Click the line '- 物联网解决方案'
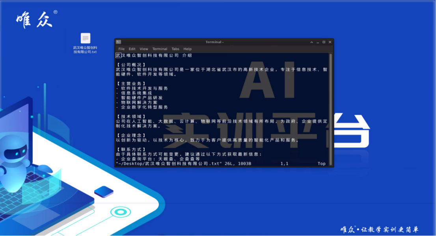Image resolution: width=436 pixels, height=236 pixels. point(137,102)
